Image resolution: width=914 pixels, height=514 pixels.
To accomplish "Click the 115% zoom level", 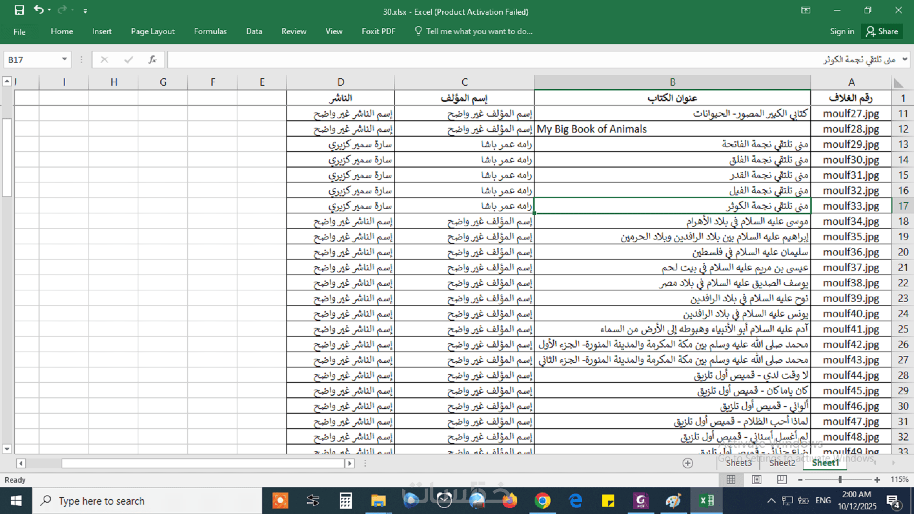I will [899, 480].
